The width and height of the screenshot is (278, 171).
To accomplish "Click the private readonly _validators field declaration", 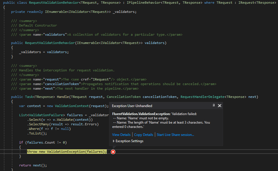I will coord(74,12).
